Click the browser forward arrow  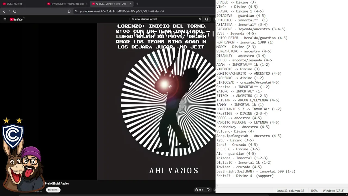pyautogui.click(x=9, y=11)
